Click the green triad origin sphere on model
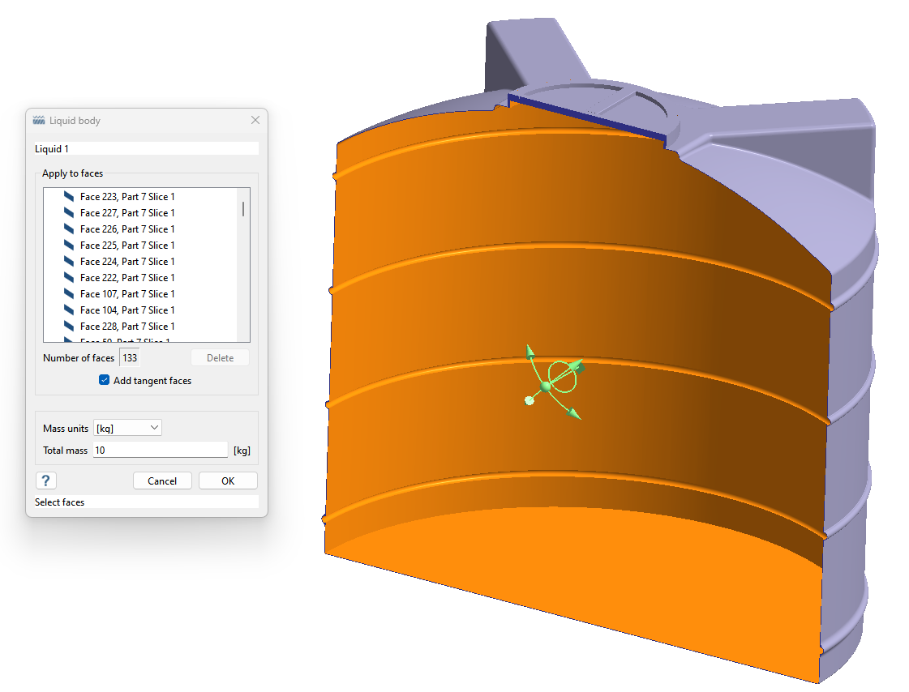This screenshot has height=692, width=909. pyautogui.click(x=546, y=387)
